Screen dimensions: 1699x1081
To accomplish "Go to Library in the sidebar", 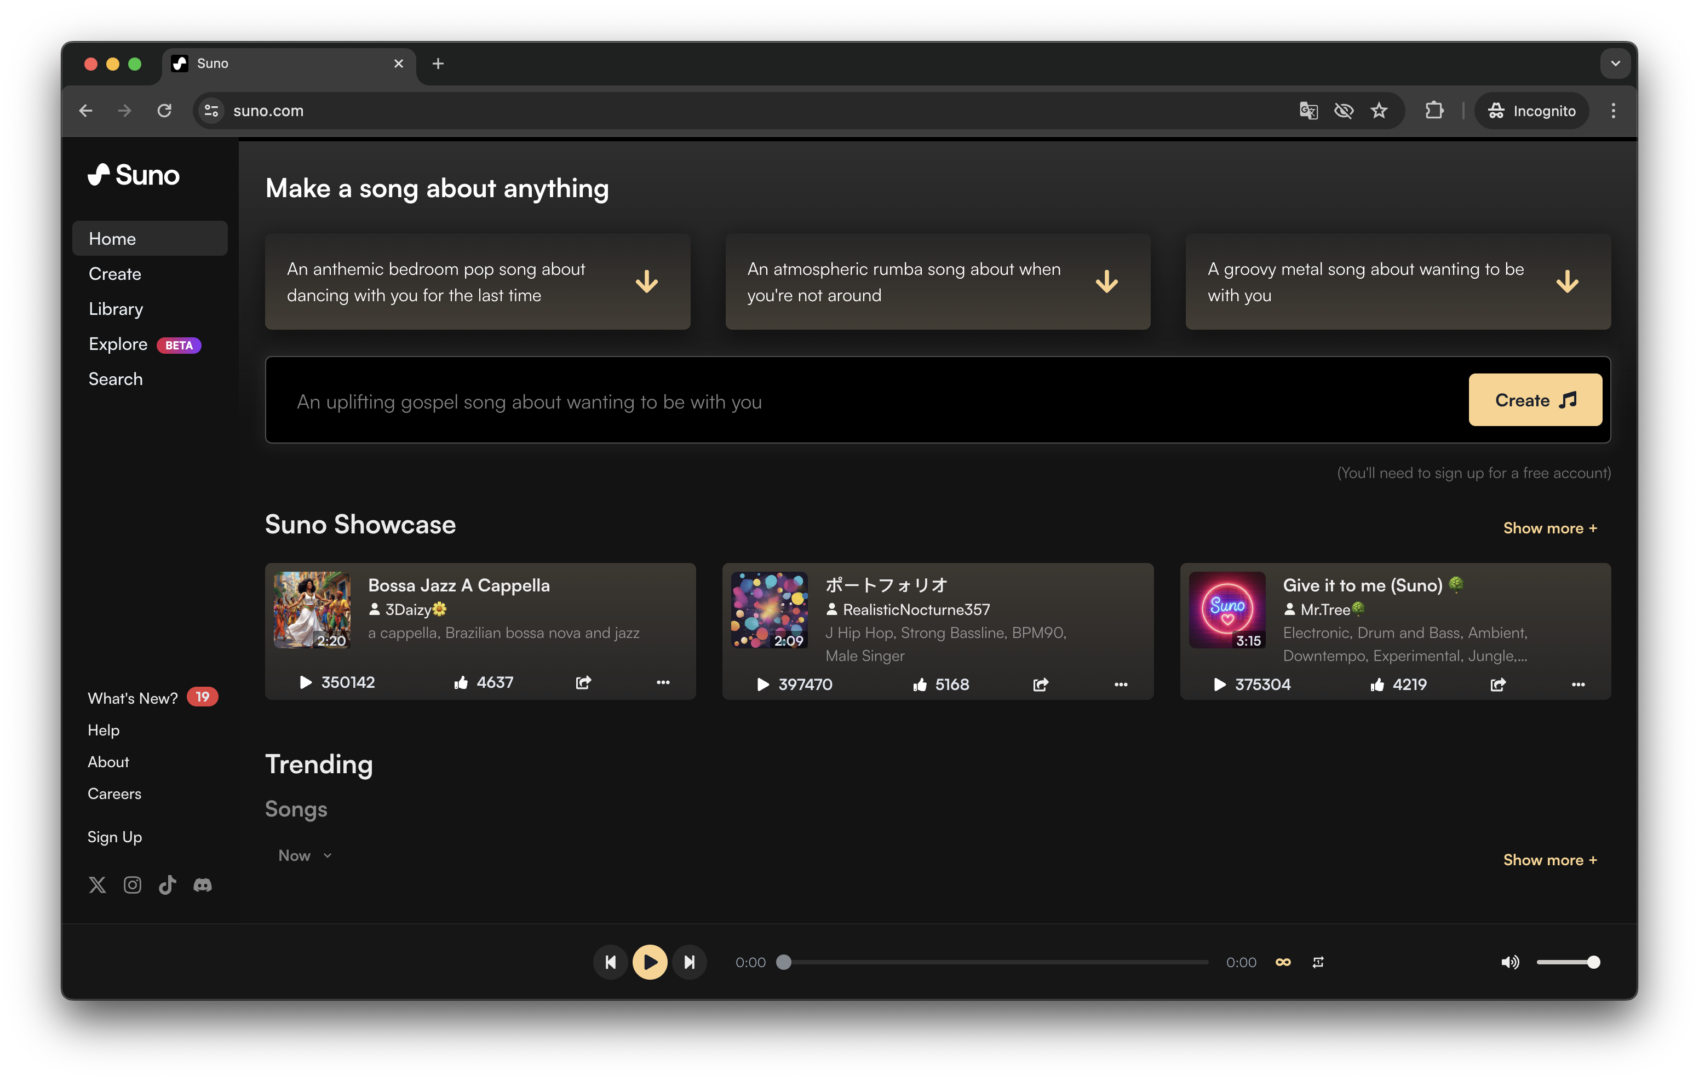I will coord(116,309).
